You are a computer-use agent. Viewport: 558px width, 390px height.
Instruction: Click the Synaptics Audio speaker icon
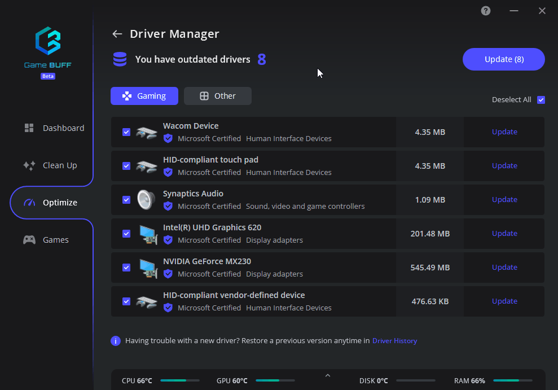coord(146,200)
